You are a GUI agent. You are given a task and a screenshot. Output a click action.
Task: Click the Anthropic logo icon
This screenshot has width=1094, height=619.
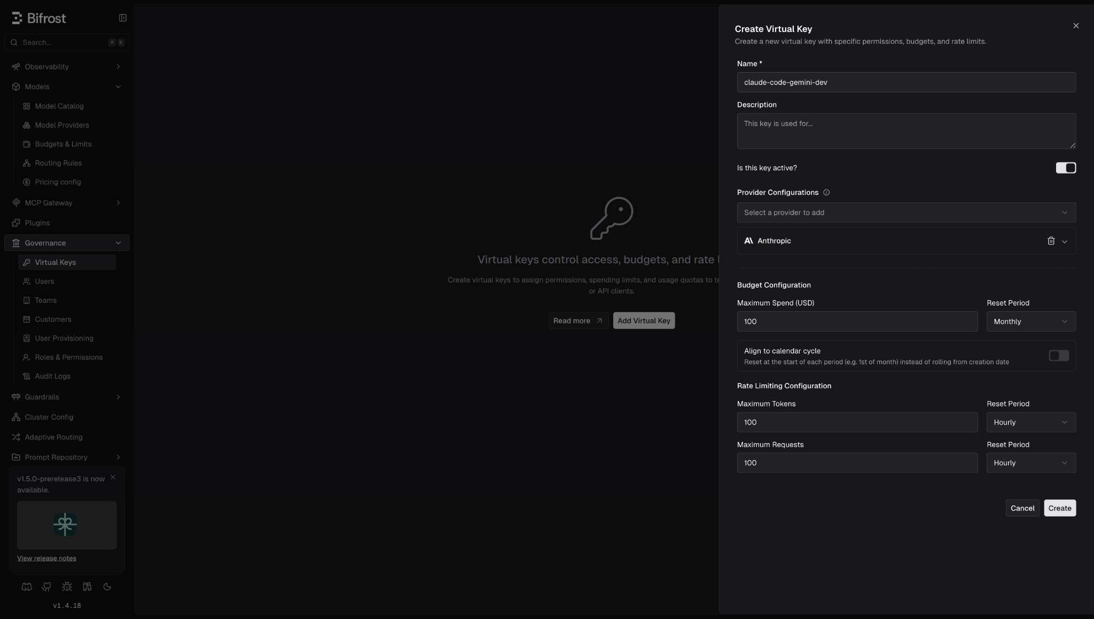tap(748, 241)
